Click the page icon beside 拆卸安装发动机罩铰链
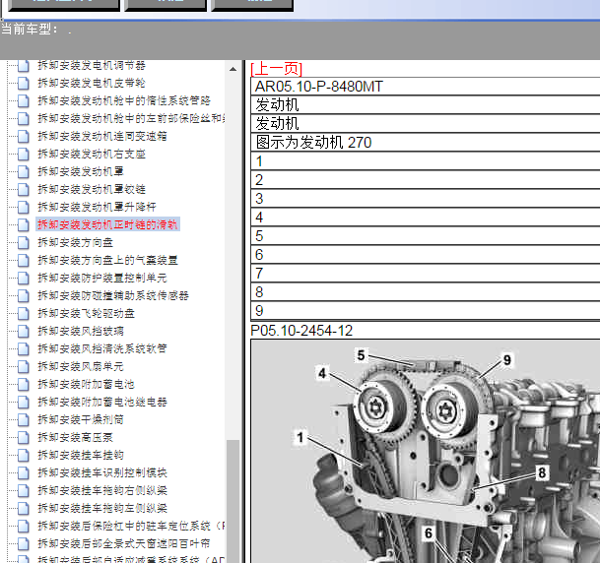Screen dimensions: 600x563 [24, 189]
